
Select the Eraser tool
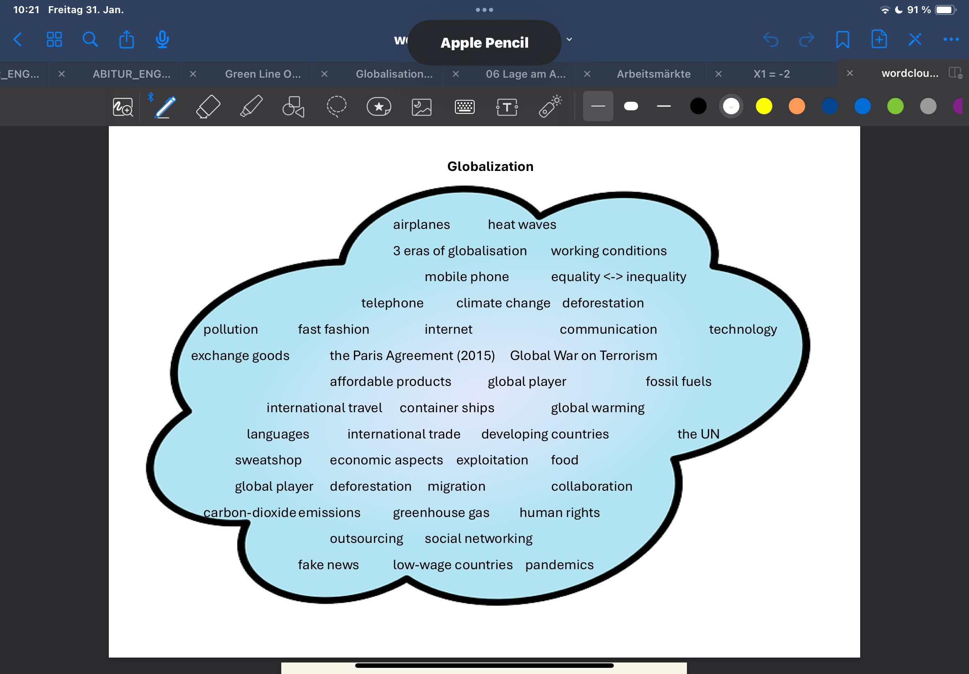[208, 106]
